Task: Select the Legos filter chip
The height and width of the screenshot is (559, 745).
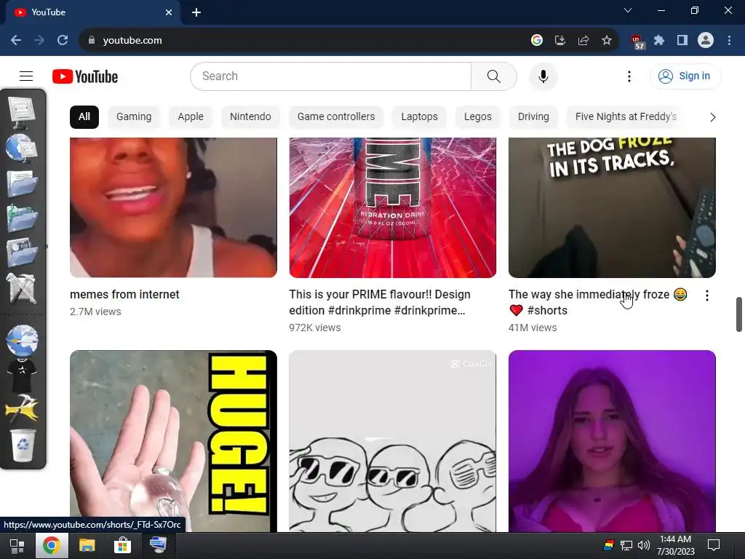Action: pos(478,117)
